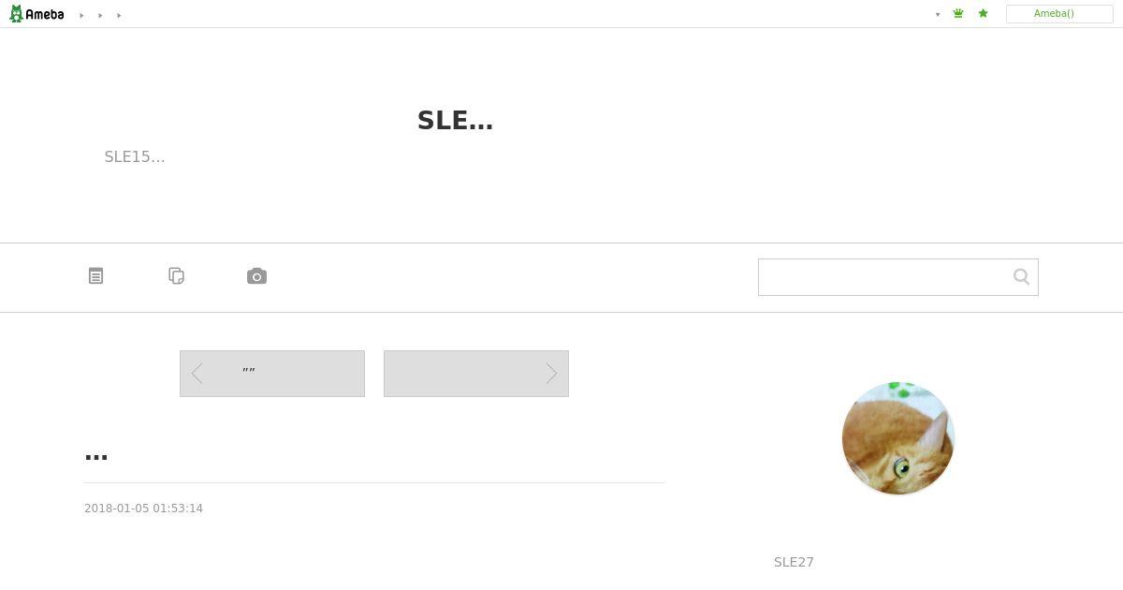The image size is (1123, 590).
Task: Click the magnifier search icon
Action: (1021, 277)
